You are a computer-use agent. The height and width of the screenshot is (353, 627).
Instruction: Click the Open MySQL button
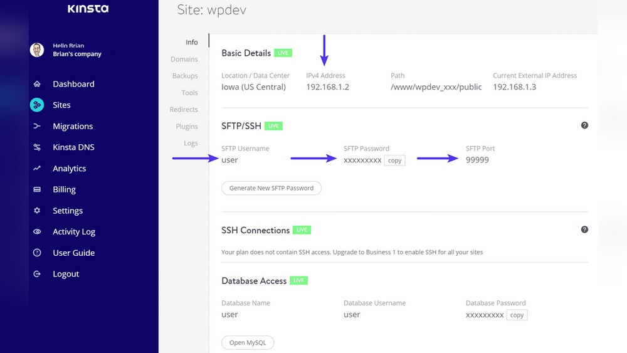248,342
